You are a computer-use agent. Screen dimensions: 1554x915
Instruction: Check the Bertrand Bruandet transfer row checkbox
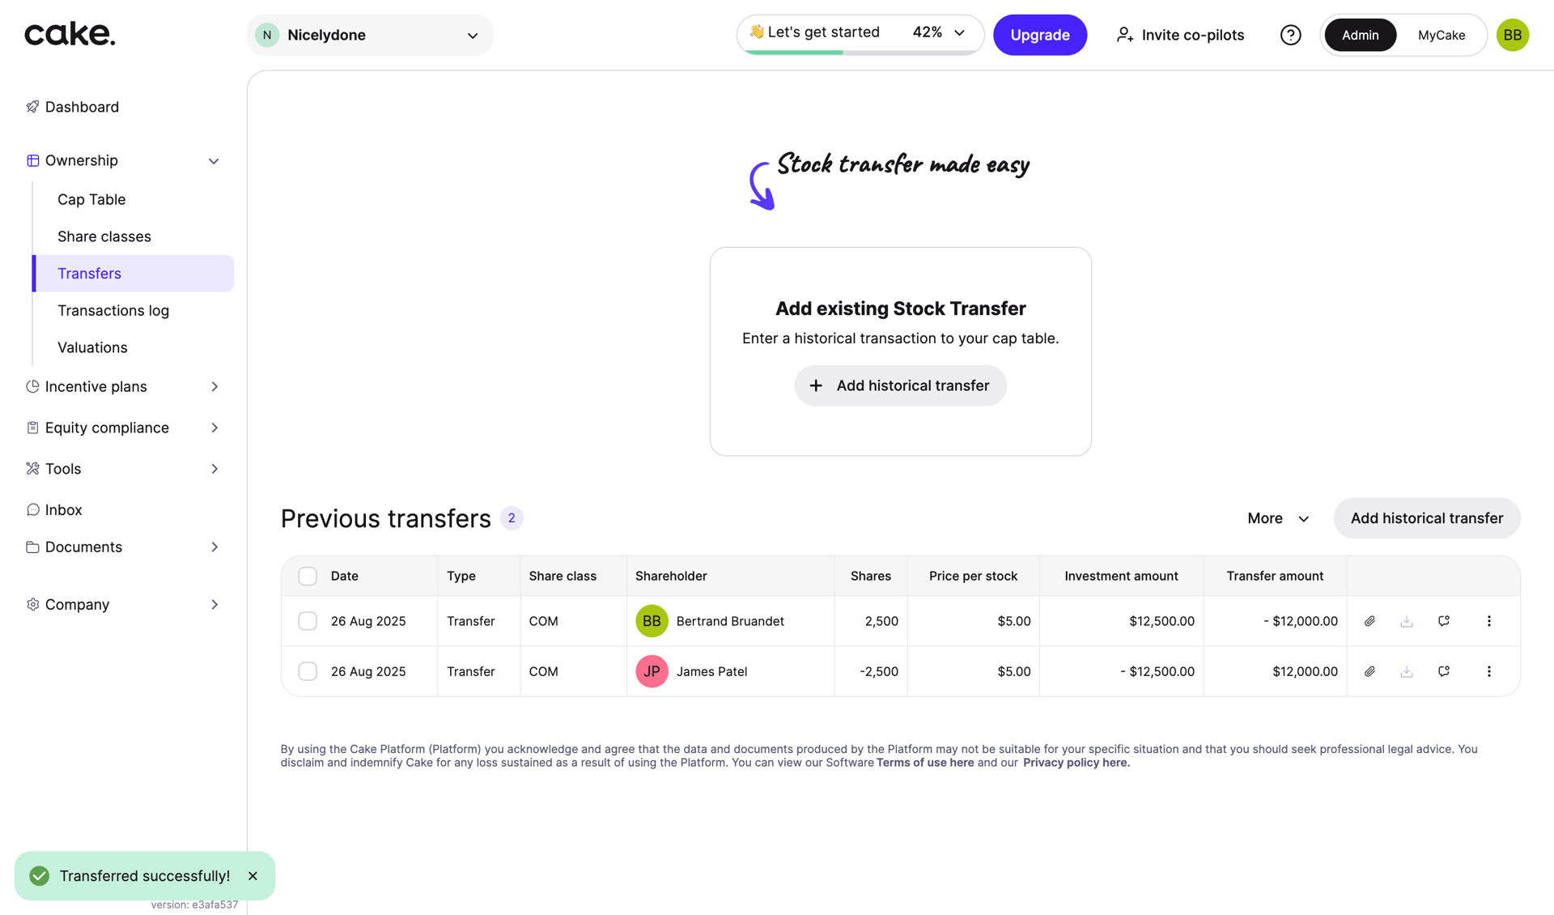pos(308,621)
